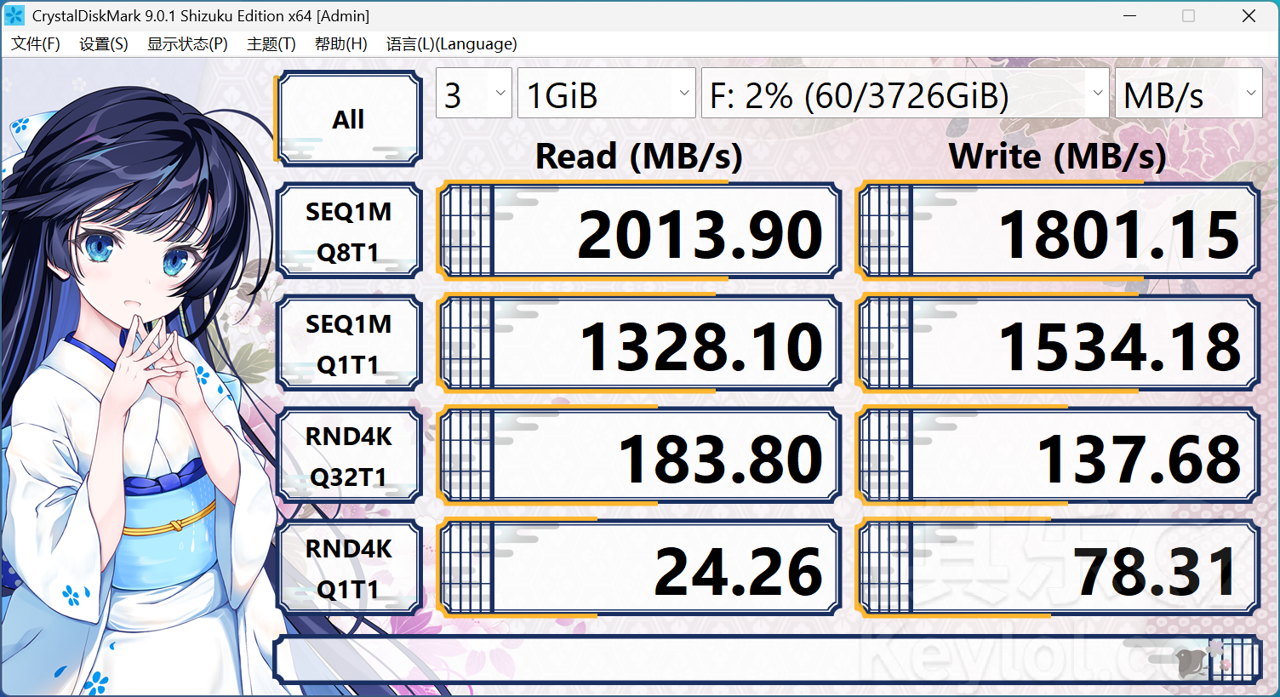This screenshot has width=1280, height=697.
Task: Select the 1534.18 write result
Action: click(1058, 343)
